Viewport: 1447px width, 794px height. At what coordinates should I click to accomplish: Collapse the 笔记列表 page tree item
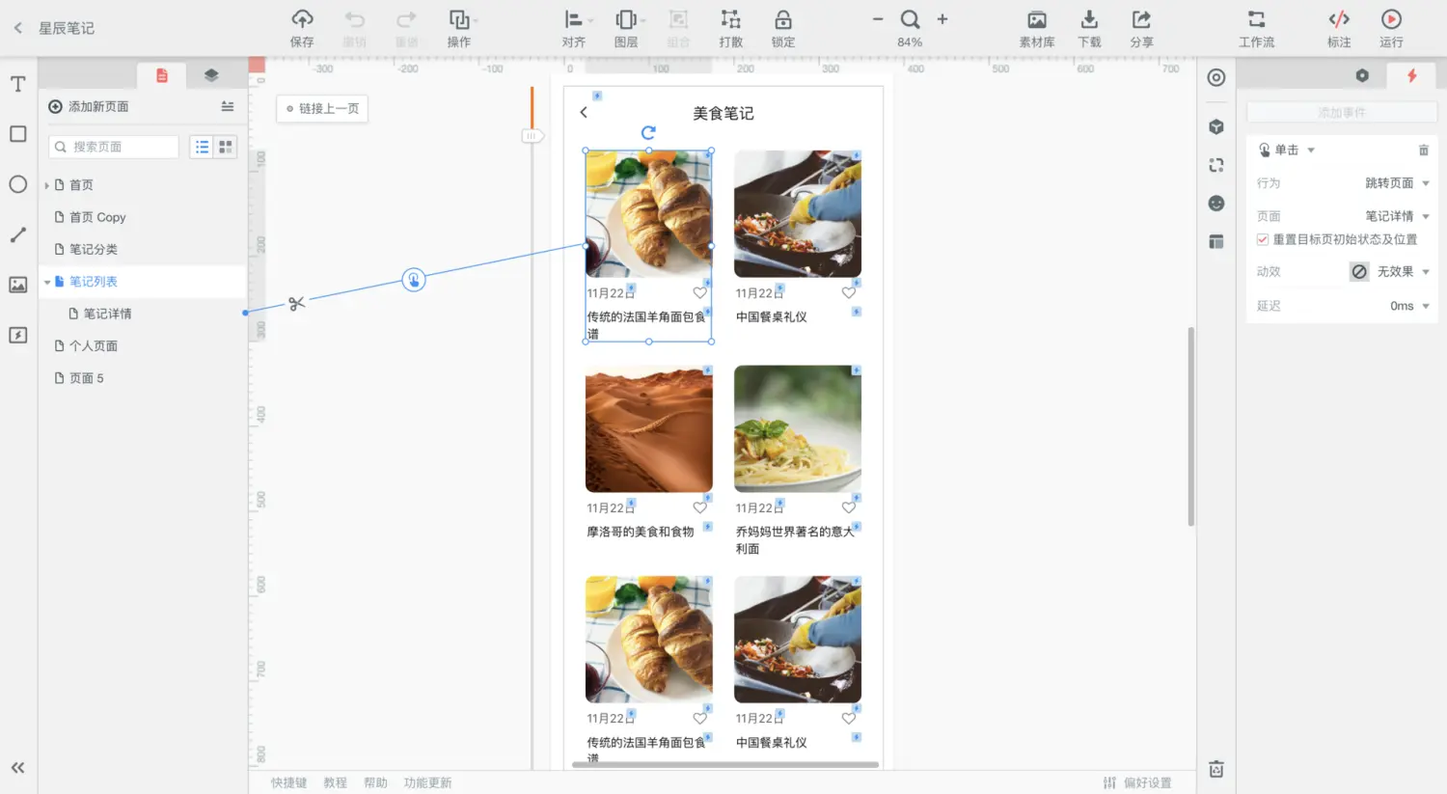46,281
